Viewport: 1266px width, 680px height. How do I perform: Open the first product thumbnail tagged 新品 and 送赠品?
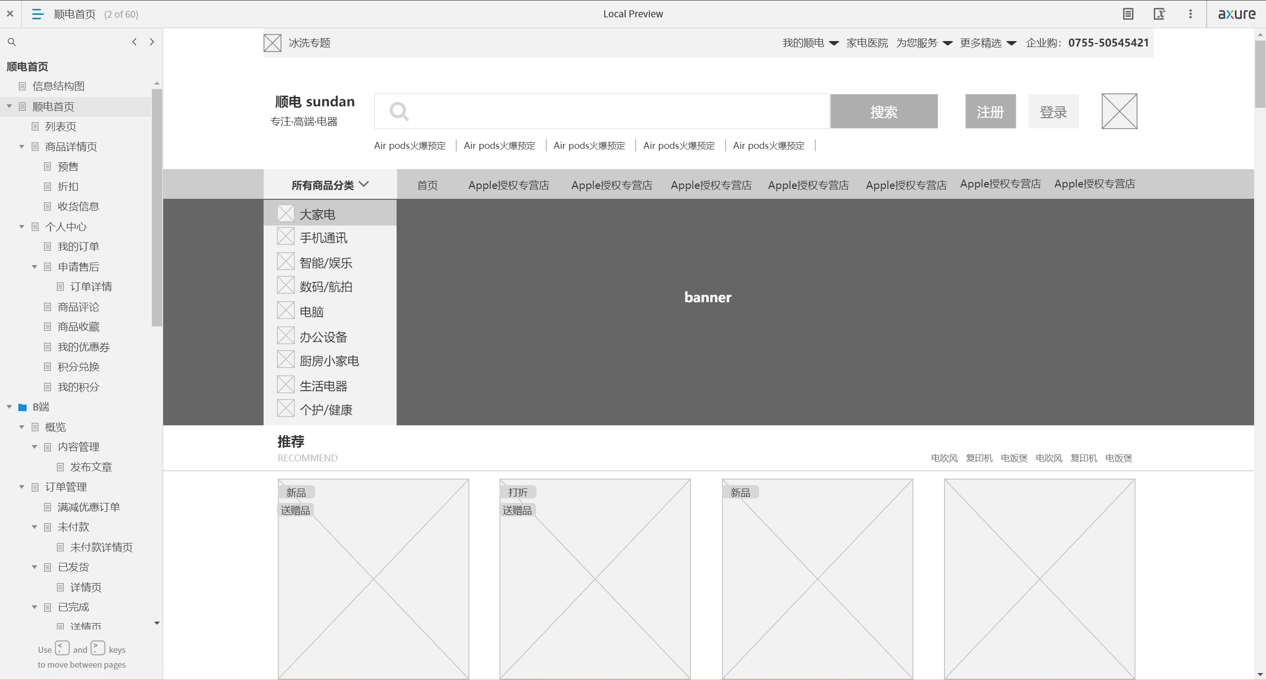[373, 579]
